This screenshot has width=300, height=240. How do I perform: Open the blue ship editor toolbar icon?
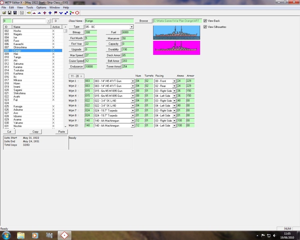[39, 13]
